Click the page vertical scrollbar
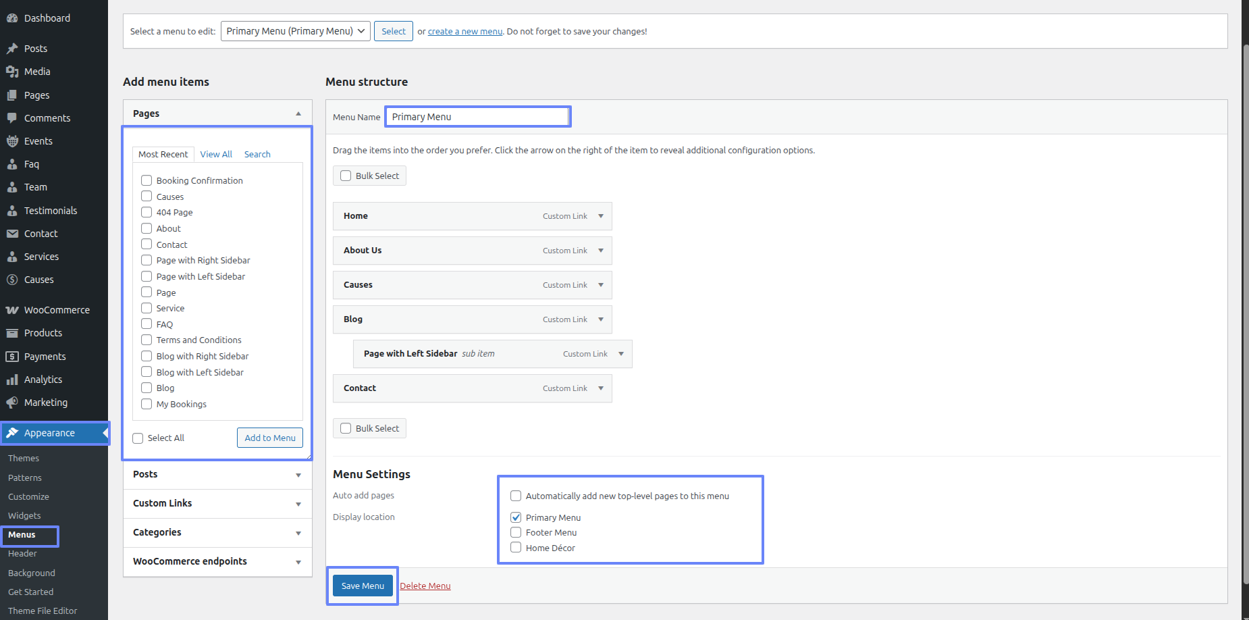Viewport: 1249px width, 620px height. [1245, 324]
